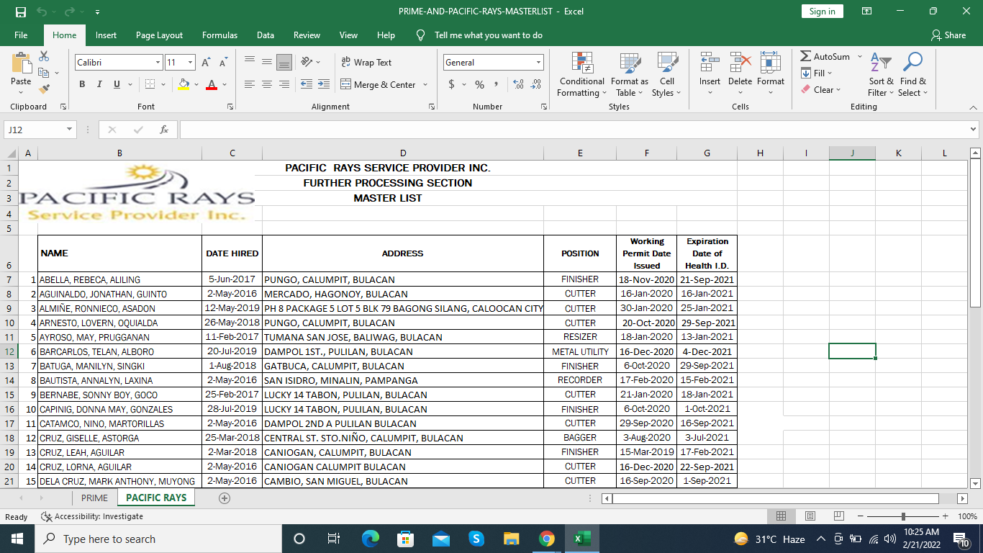983x553 pixels.
Task: Expand the formula bar
Action: pos(974,130)
